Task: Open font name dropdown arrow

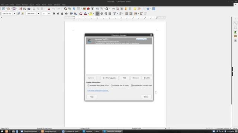Action: click(x=38, y=14)
